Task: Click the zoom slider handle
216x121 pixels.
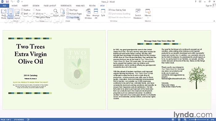Action: [195, 120]
